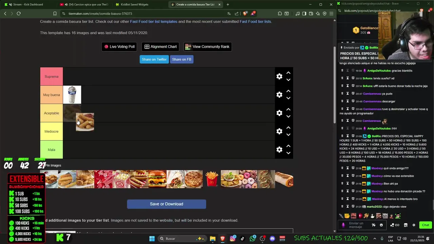Open Brave main hamburger menu
The height and width of the screenshot is (244, 434).
pyautogui.click(x=331, y=14)
